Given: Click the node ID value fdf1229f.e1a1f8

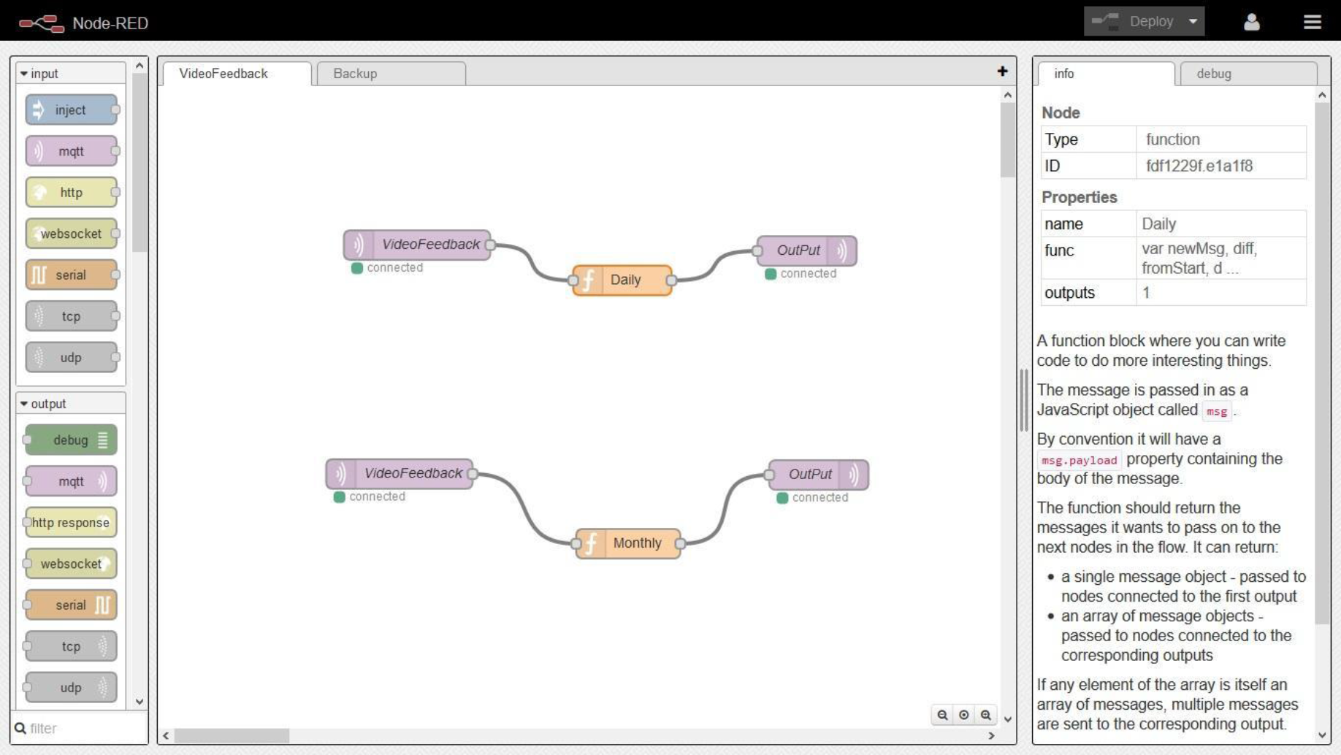Looking at the screenshot, I should click(1199, 166).
